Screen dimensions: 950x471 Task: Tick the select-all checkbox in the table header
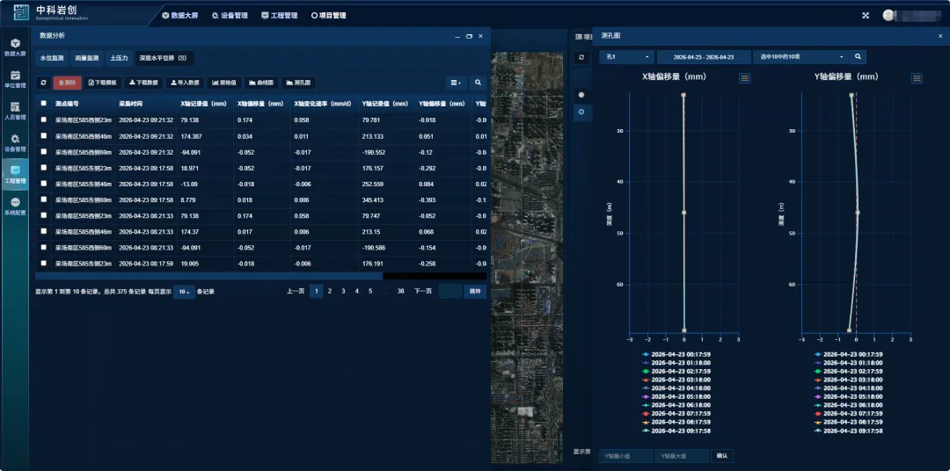click(x=44, y=104)
